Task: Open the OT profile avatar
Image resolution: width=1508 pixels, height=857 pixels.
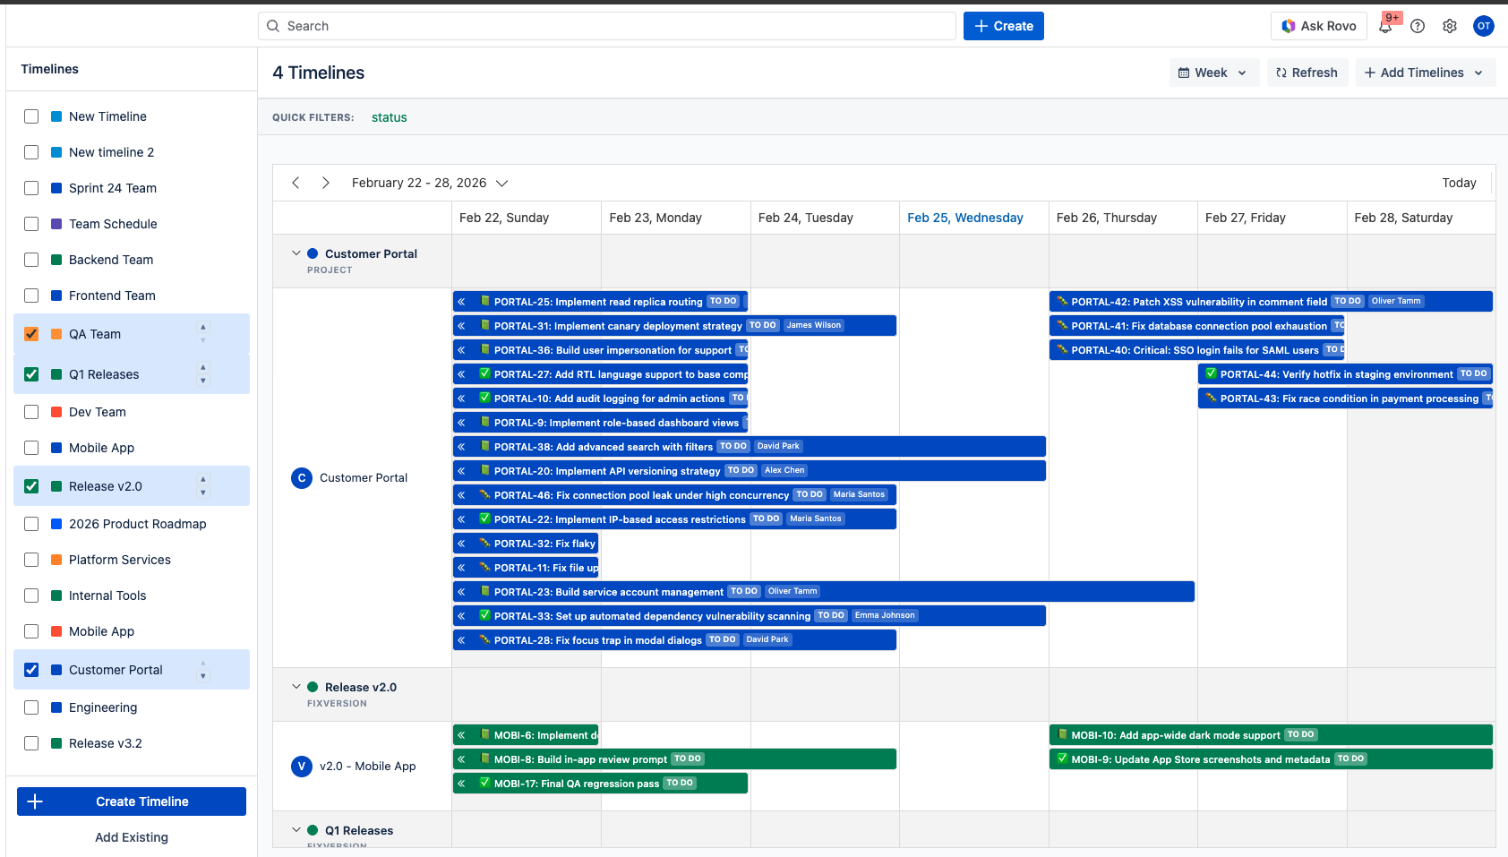Action: pos(1484,26)
